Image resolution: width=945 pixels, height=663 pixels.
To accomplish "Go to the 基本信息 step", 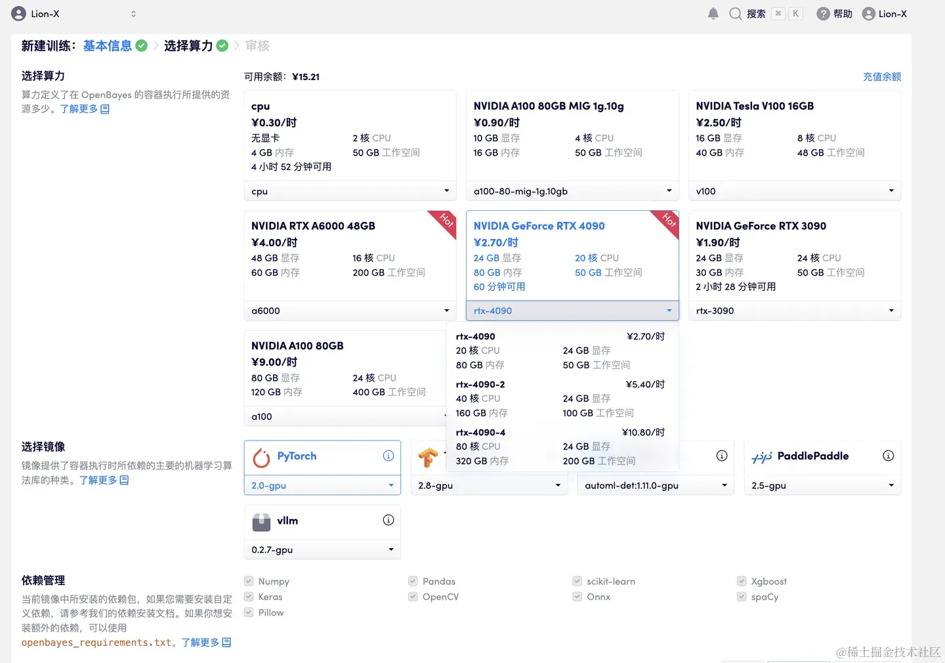I will [107, 45].
